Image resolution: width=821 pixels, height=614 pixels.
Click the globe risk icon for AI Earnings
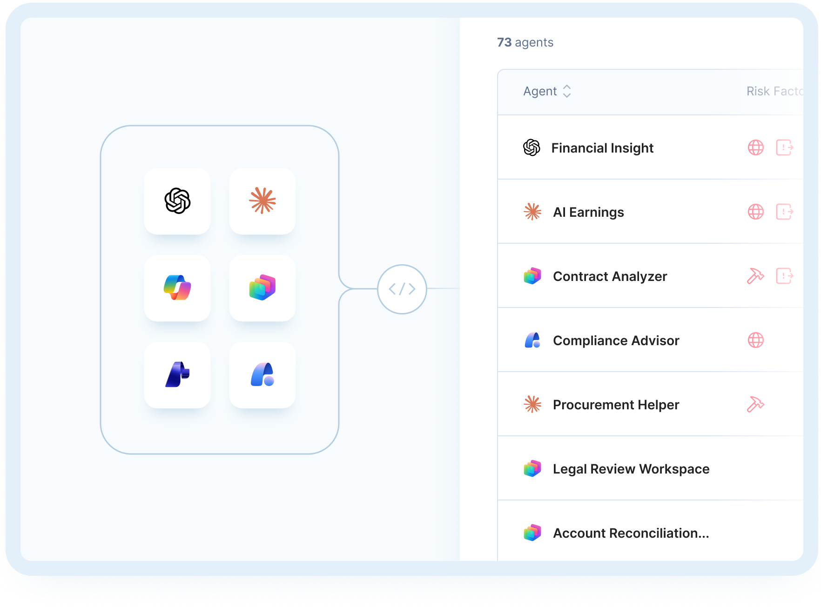point(756,212)
